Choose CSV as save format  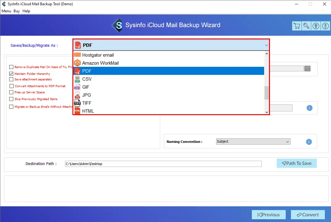click(169, 79)
